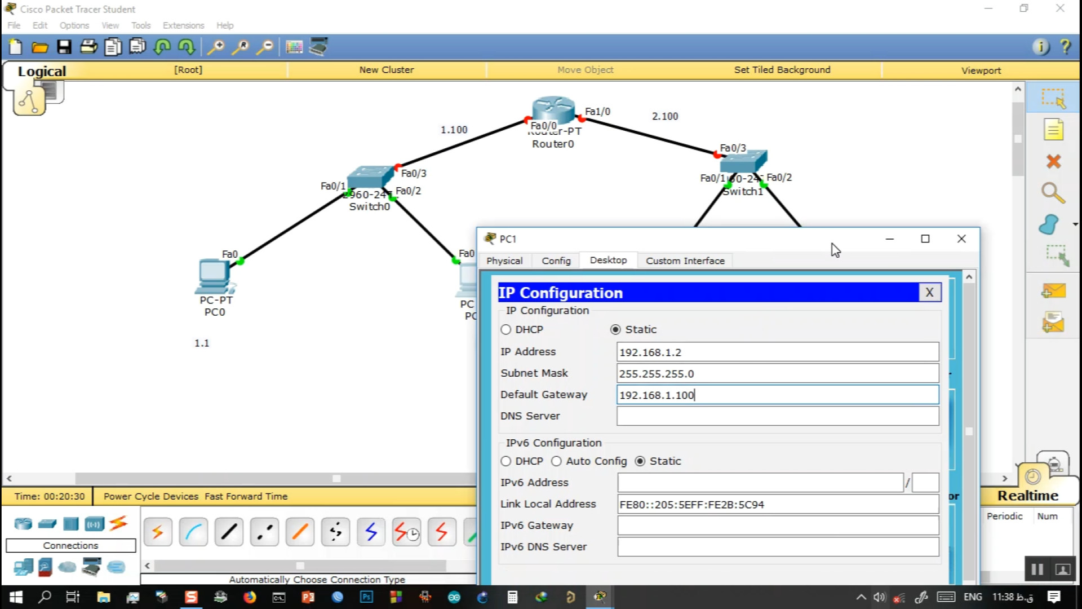Click the IP Address field
The width and height of the screenshot is (1082, 609).
(778, 352)
